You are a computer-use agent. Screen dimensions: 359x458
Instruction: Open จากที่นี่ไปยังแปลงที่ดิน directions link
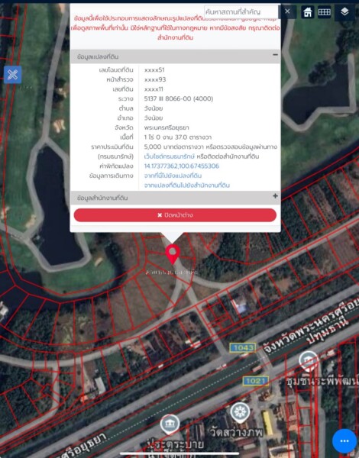pos(173,176)
